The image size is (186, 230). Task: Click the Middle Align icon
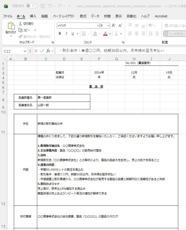136,26
